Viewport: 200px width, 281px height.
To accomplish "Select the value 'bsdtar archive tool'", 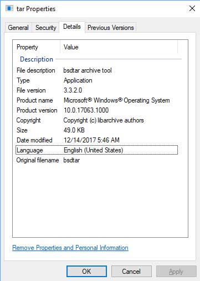I will click(88, 70).
